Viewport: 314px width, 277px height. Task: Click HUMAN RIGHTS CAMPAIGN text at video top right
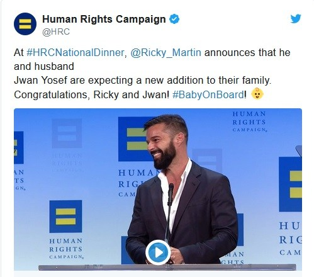tap(249, 122)
